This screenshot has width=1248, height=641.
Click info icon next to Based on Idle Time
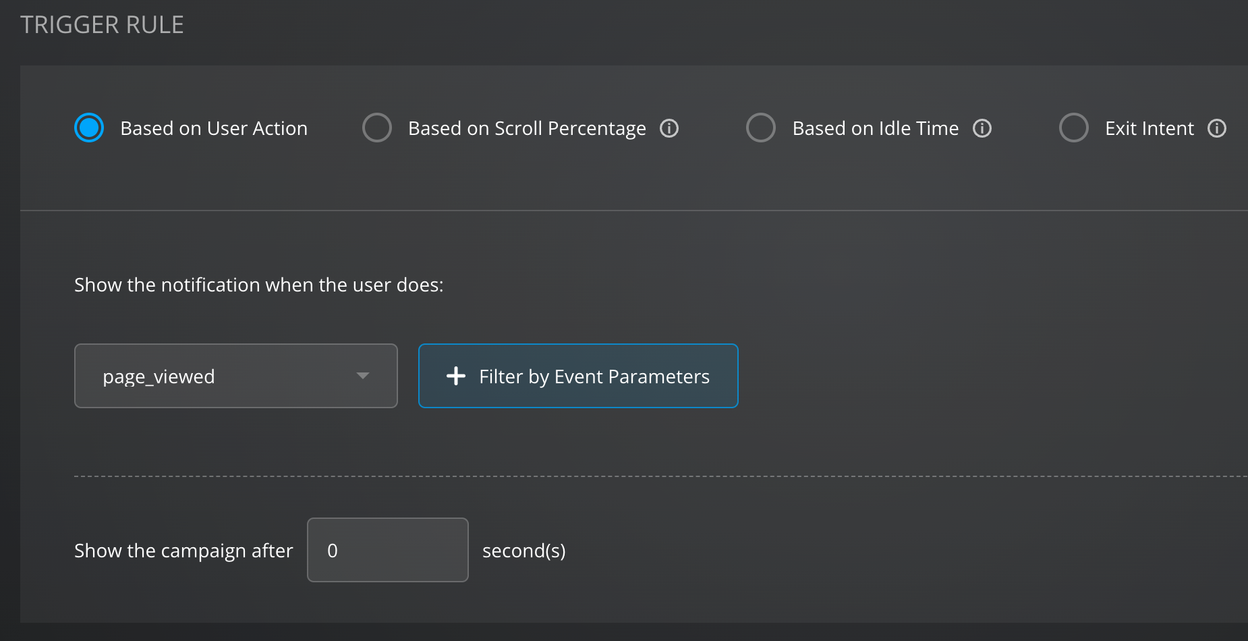click(x=982, y=128)
